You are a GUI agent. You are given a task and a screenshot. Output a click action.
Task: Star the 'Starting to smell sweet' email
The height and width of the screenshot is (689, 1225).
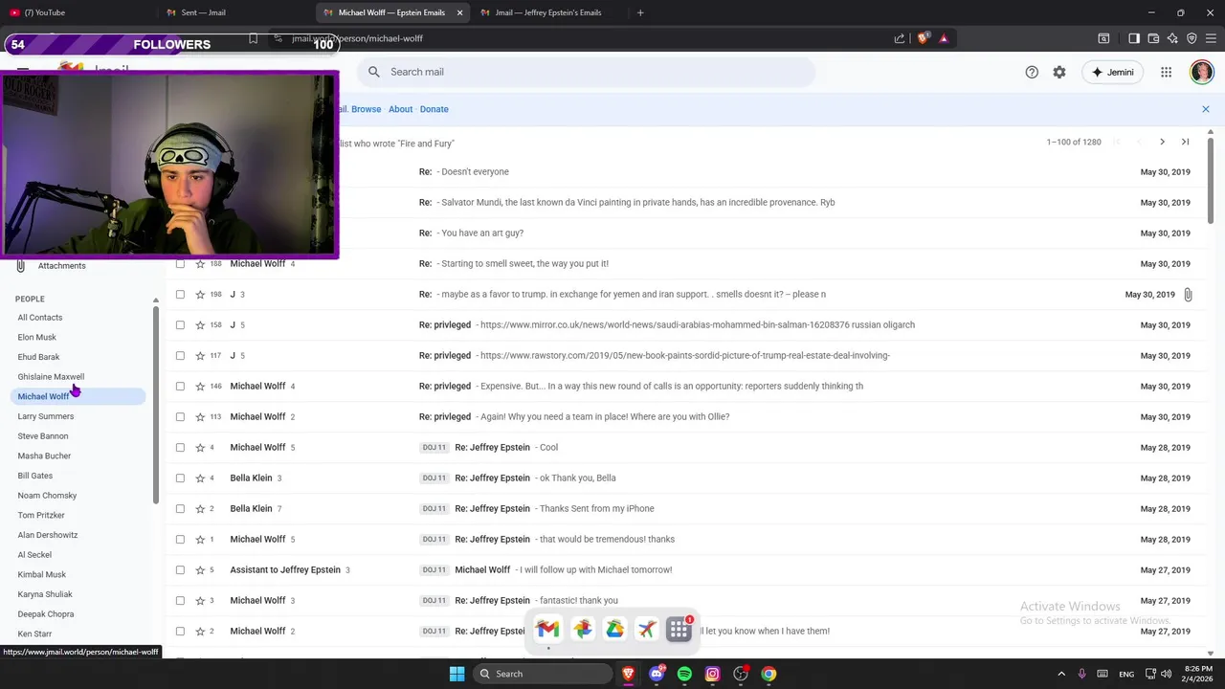point(200,263)
